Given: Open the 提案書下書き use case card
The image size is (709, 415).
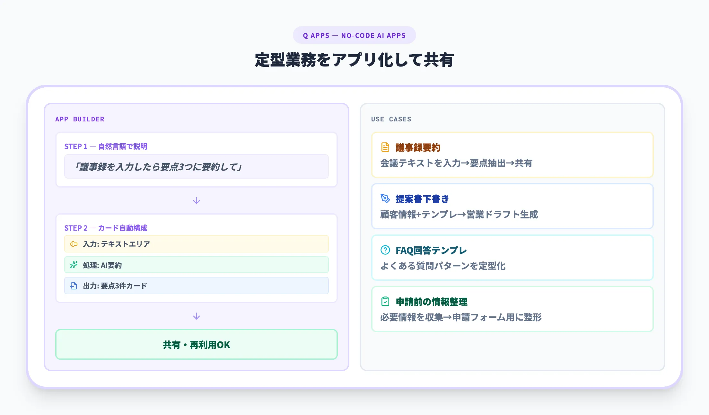Looking at the screenshot, I should (x=512, y=207).
